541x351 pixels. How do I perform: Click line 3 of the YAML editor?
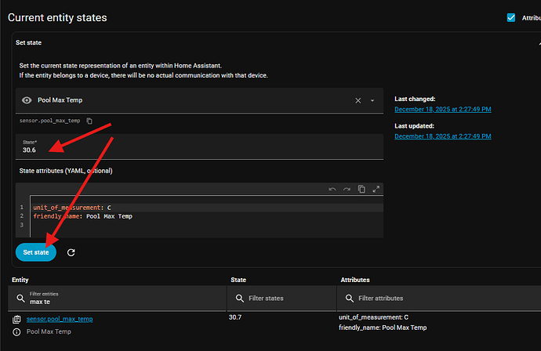click(208, 225)
